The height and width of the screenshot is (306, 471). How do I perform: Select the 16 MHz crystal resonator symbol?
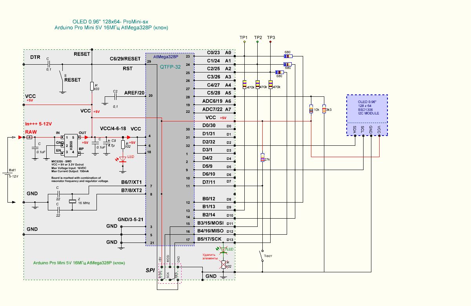(72, 201)
